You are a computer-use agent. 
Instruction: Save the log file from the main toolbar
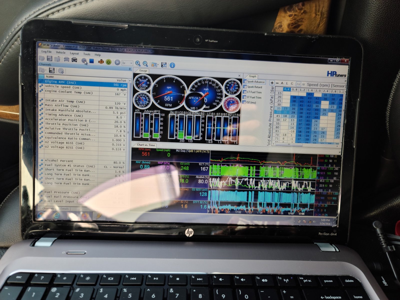tap(49, 59)
